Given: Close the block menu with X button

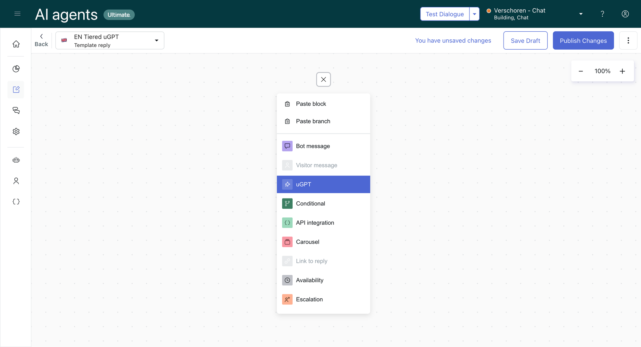Looking at the screenshot, I should pos(323,79).
